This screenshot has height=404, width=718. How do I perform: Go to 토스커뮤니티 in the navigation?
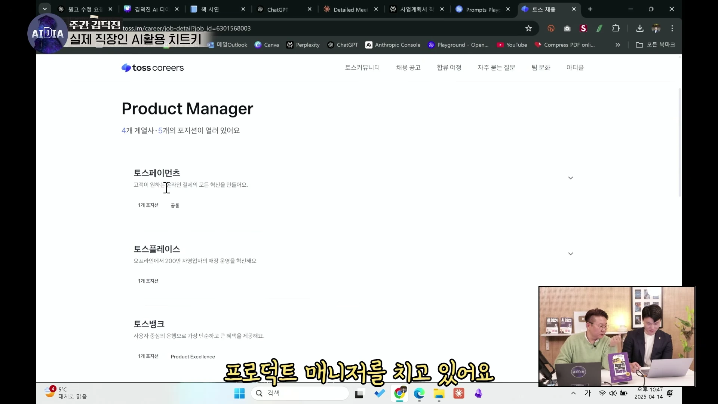(362, 68)
